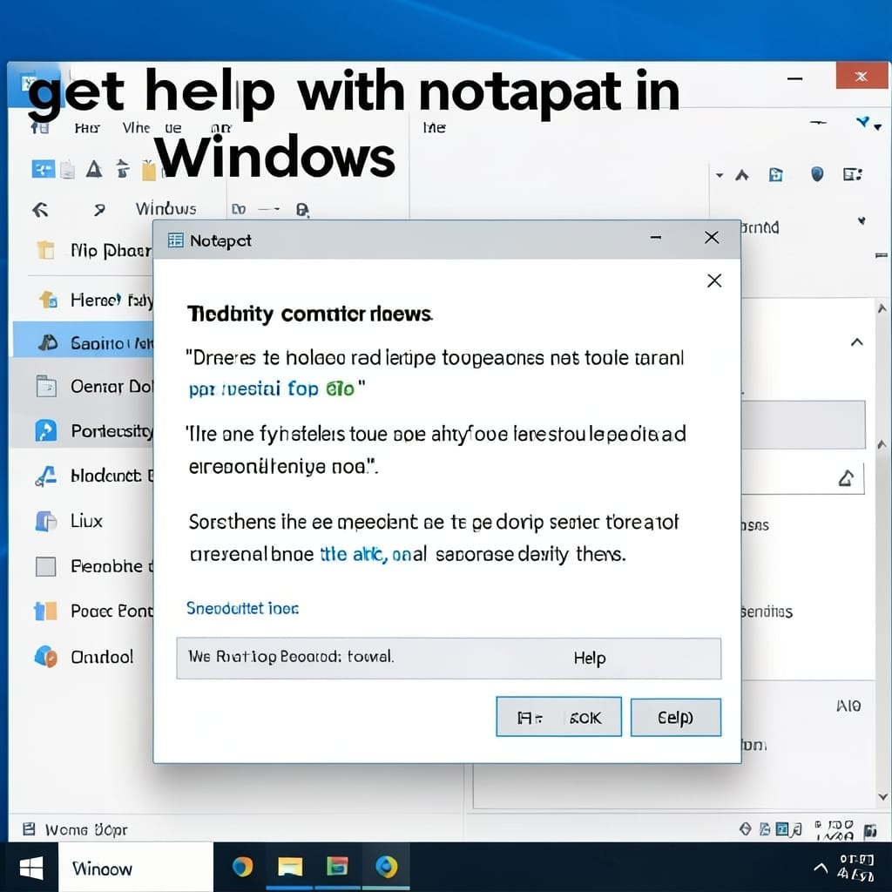Click the eject-style icon in right pane
The image size is (892, 892).
[x=847, y=478]
